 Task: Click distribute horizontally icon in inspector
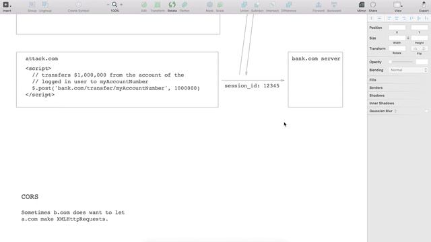(372, 18)
